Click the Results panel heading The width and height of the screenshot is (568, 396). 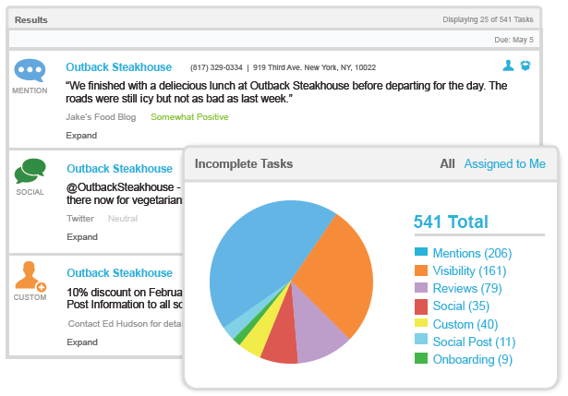tap(31, 20)
